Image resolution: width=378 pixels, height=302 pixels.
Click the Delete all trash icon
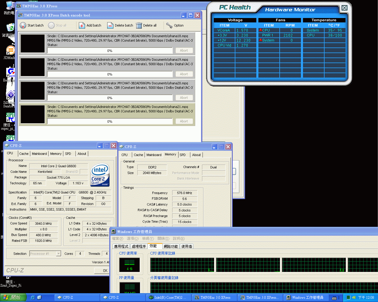(x=139, y=25)
